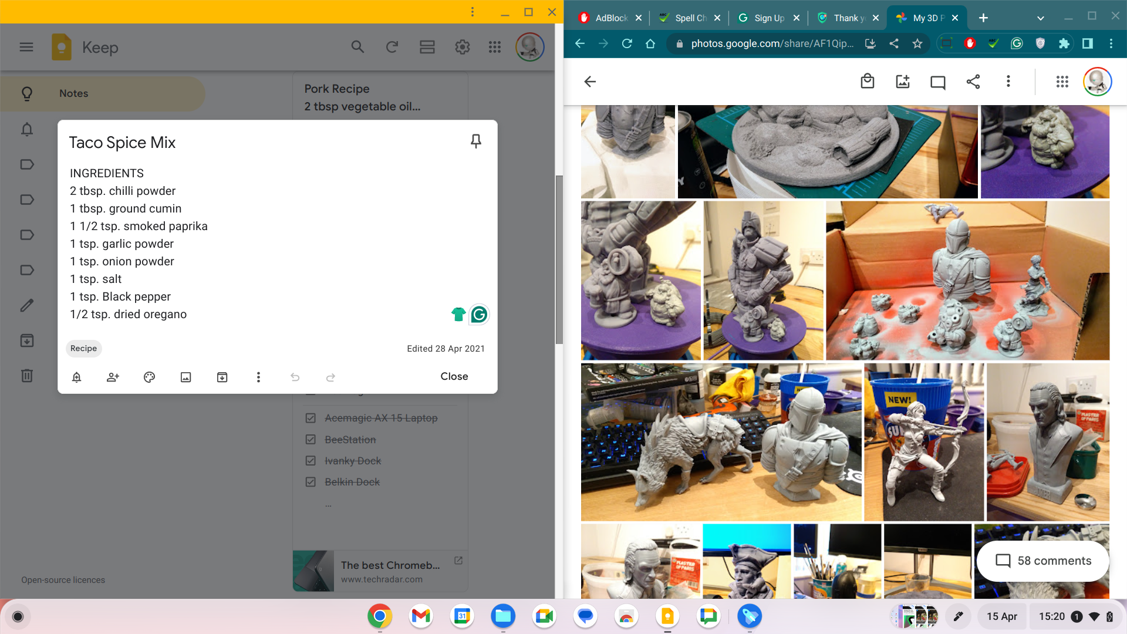Close the Taco Spice Mix note
Viewport: 1127px width, 634px height.
[454, 376]
